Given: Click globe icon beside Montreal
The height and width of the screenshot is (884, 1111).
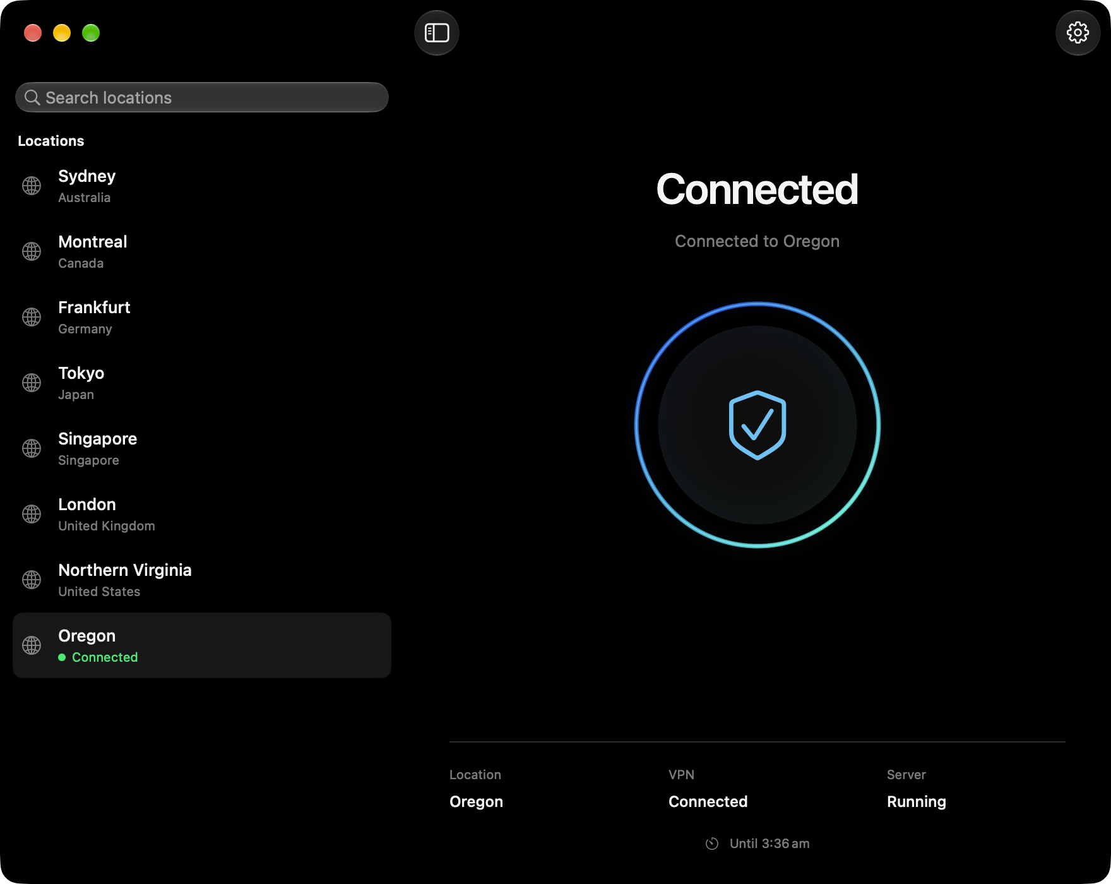Looking at the screenshot, I should click(32, 251).
